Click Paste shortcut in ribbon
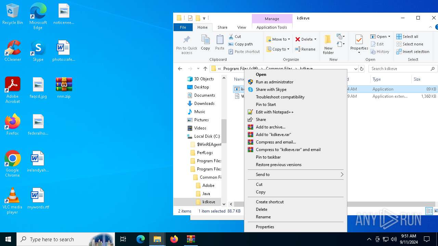The image size is (438, 246). (x=244, y=52)
